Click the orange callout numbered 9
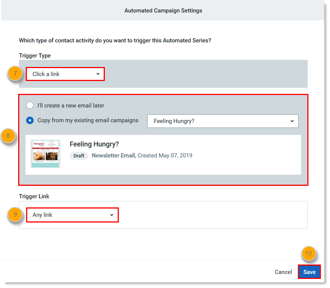330x288 pixels. click(15, 214)
